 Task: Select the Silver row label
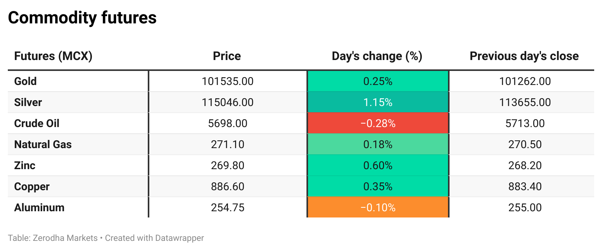pos(28,103)
